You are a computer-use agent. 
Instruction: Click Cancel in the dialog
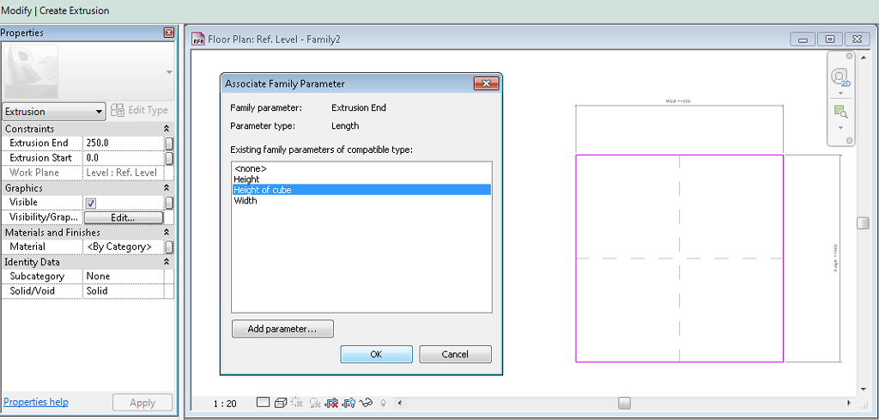pyautogui.click(x=455, y=355)
